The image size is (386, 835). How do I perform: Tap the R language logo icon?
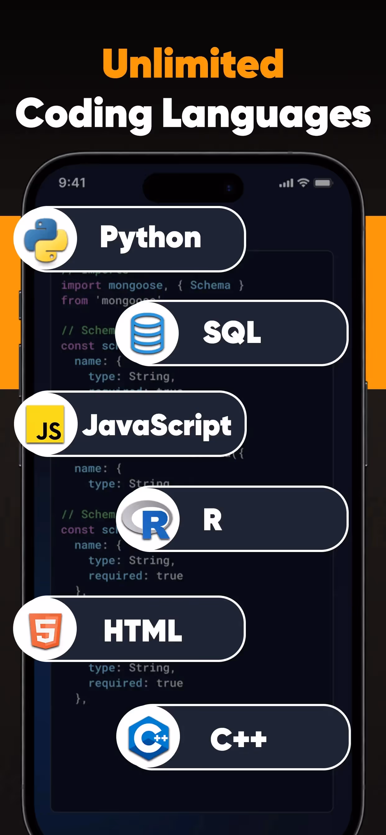point(147,519)
